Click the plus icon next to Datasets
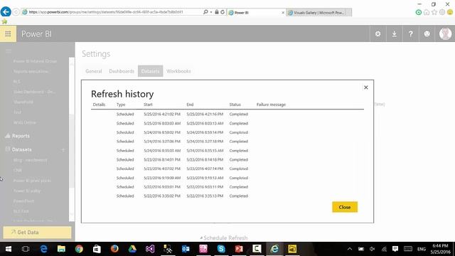Screen dimensions: 455x256 pyautogui.click(x=63, y=150)
